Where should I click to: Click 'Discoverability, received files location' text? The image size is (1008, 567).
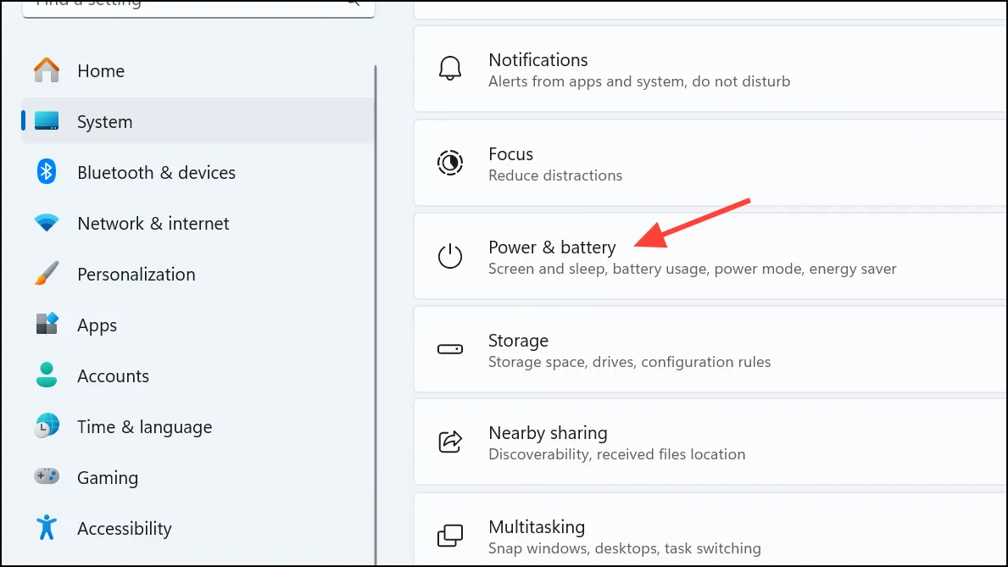(x=617, y=454)
